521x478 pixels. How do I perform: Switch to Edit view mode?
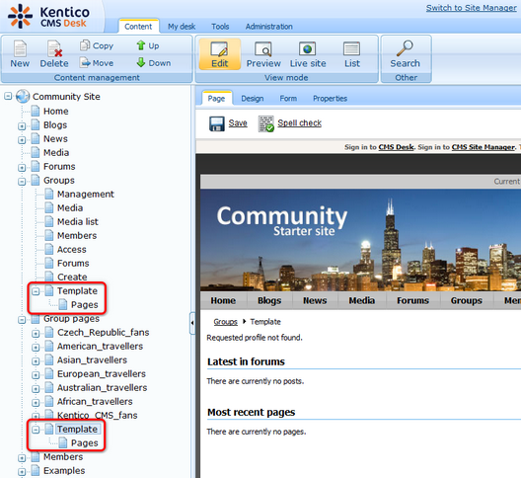(x=220, y=54)
